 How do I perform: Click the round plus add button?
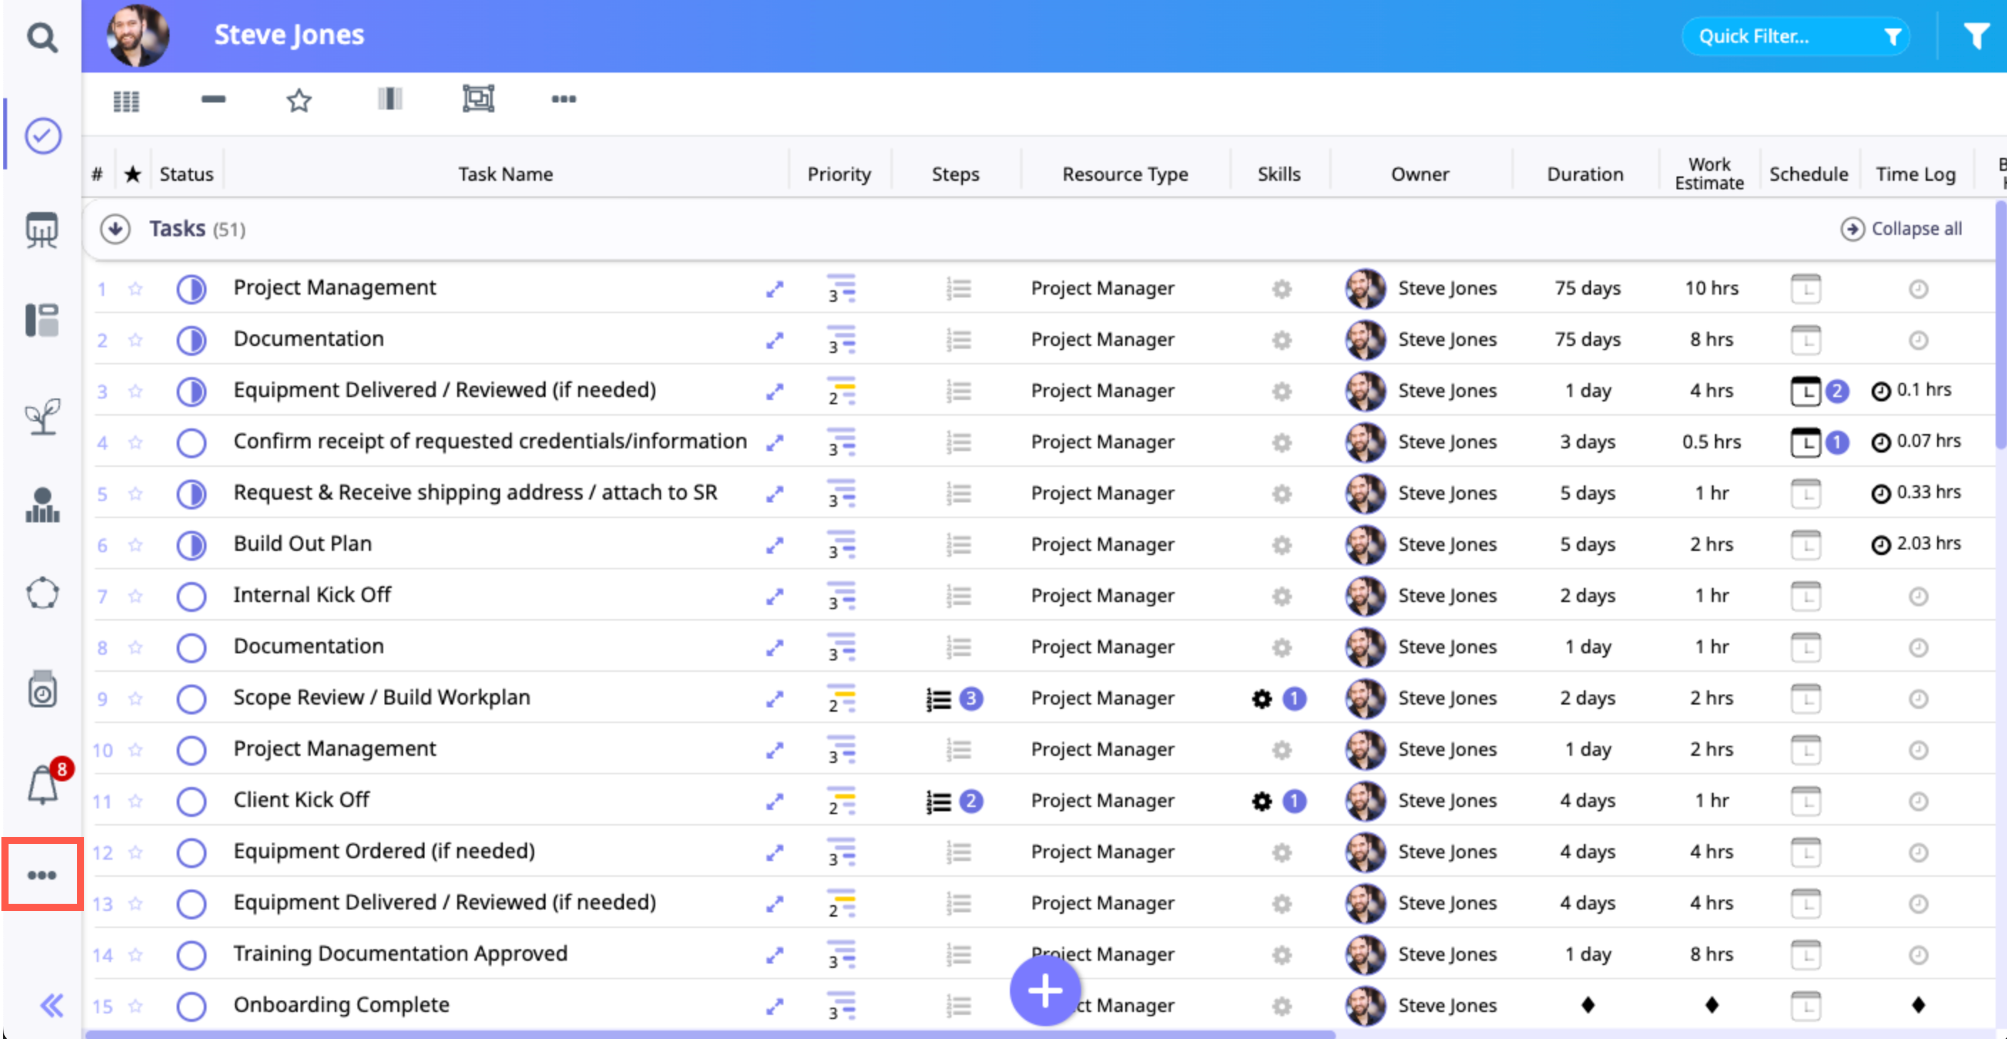click(x=1044, y=991)
